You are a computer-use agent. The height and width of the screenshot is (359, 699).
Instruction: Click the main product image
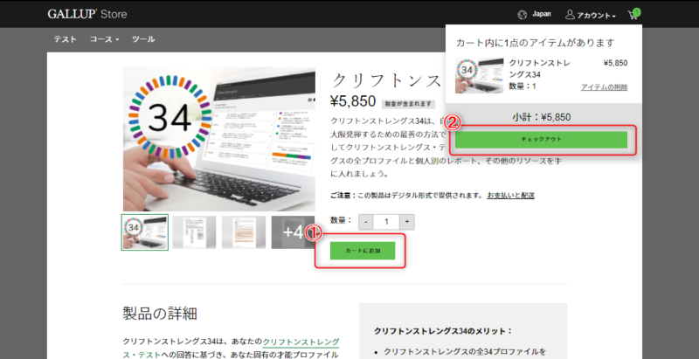219,139
